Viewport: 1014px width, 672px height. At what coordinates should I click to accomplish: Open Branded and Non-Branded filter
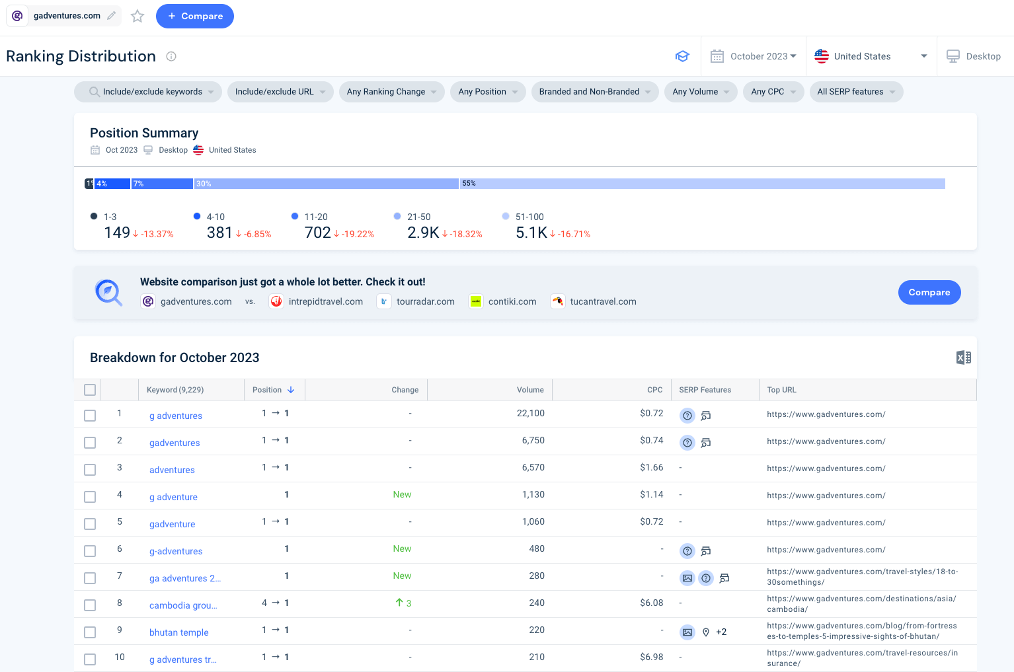click(x=595, y=92)
